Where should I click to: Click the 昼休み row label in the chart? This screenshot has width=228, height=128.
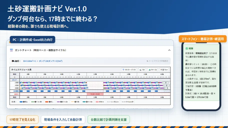click(x=17, y=94)
